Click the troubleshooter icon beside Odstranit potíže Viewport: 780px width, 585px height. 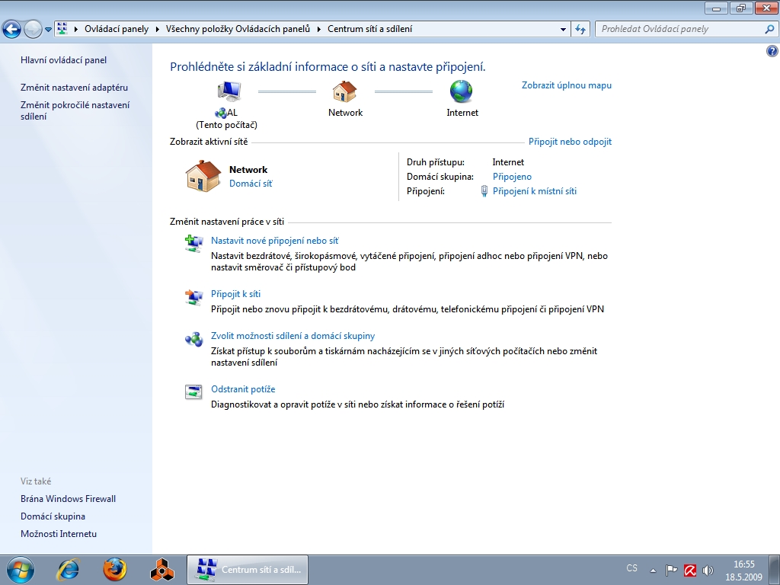(193, 392)
